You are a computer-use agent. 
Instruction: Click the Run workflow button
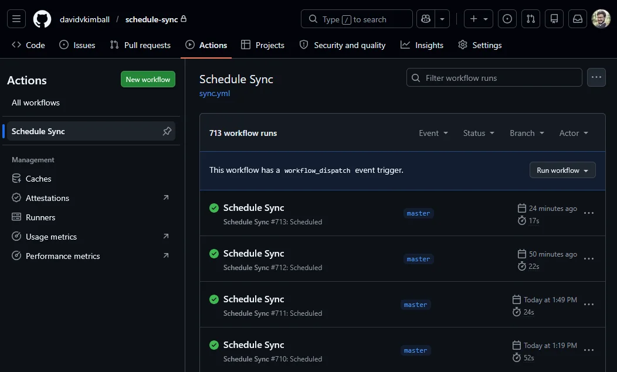point(562,170)
